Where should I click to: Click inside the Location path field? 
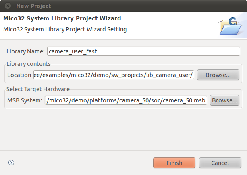click(x=114, y=75)
